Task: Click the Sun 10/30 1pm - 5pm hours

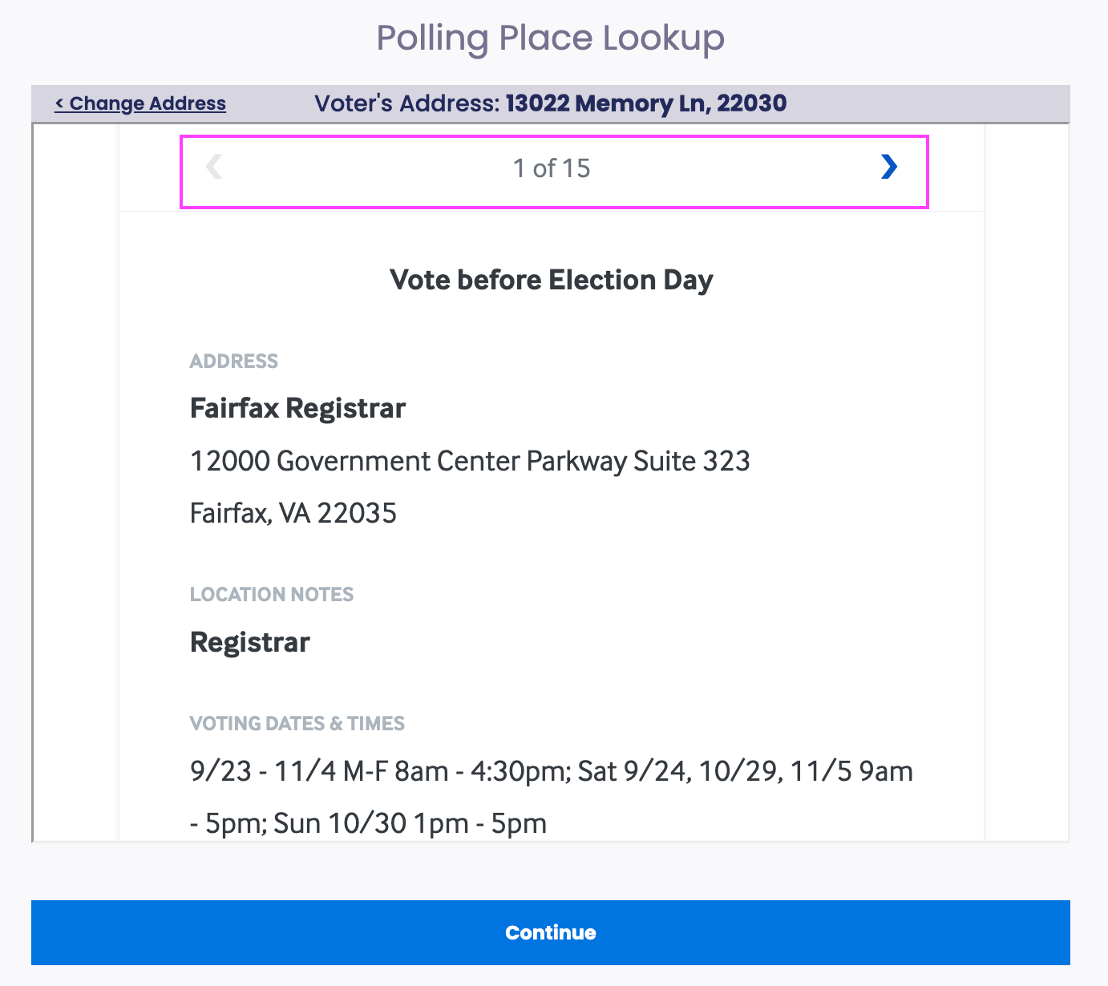Action: [410, 823]
